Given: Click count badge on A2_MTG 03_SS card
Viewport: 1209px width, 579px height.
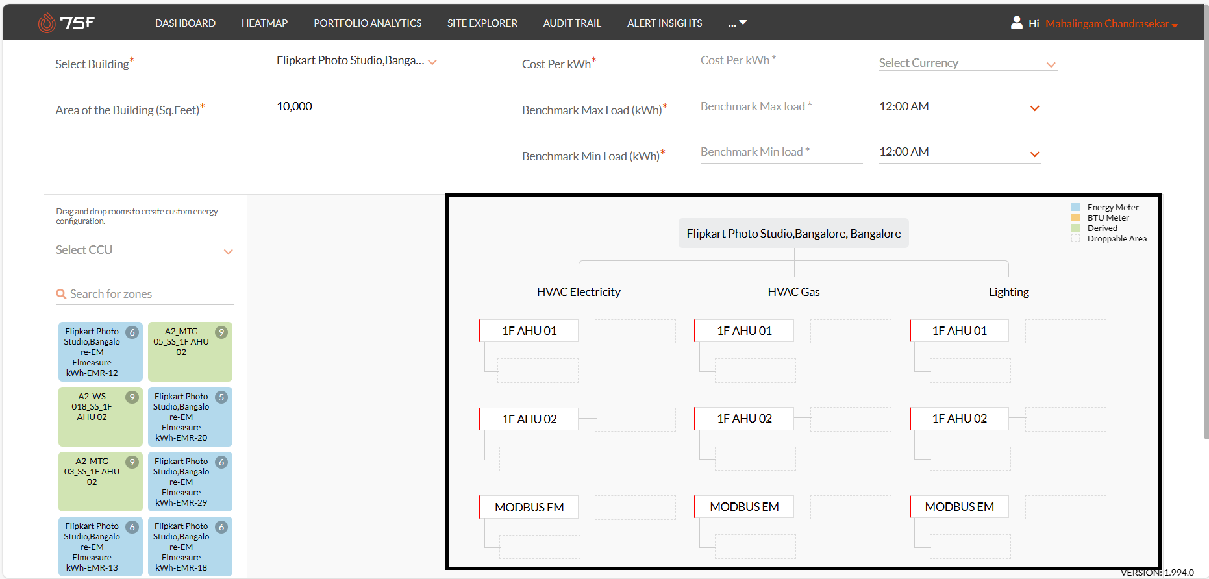Looking at the screenshot, I should click(132, 462).
